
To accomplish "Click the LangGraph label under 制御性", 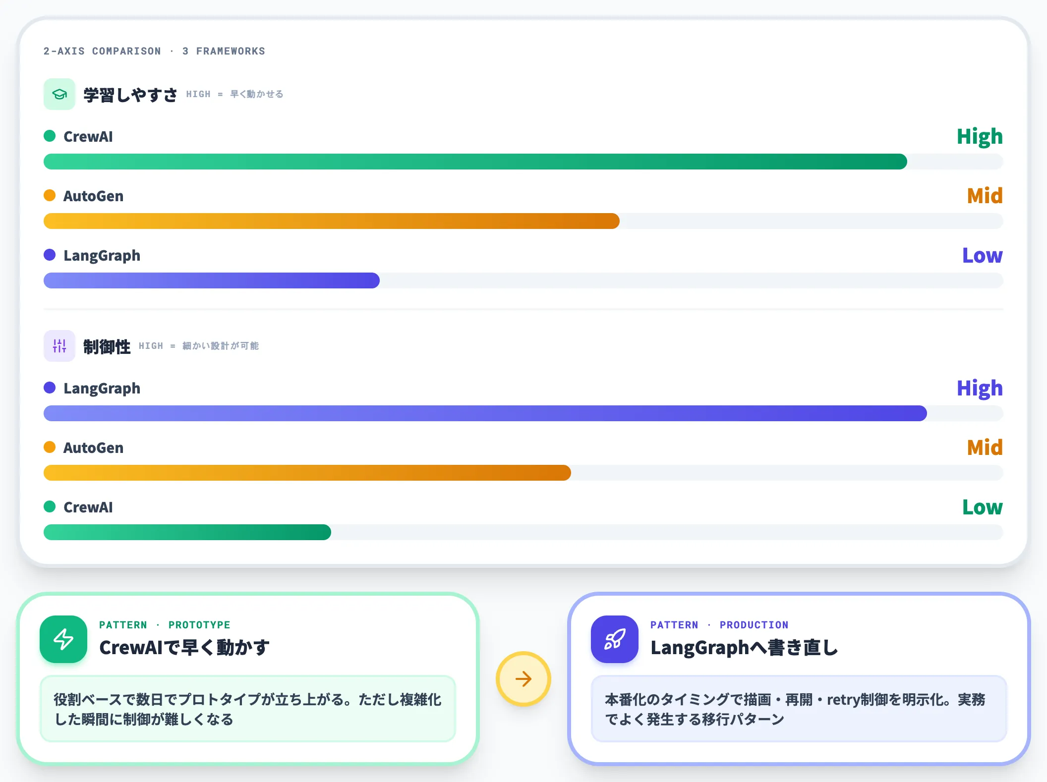I will pyautogui.click(x=102, y=389).
